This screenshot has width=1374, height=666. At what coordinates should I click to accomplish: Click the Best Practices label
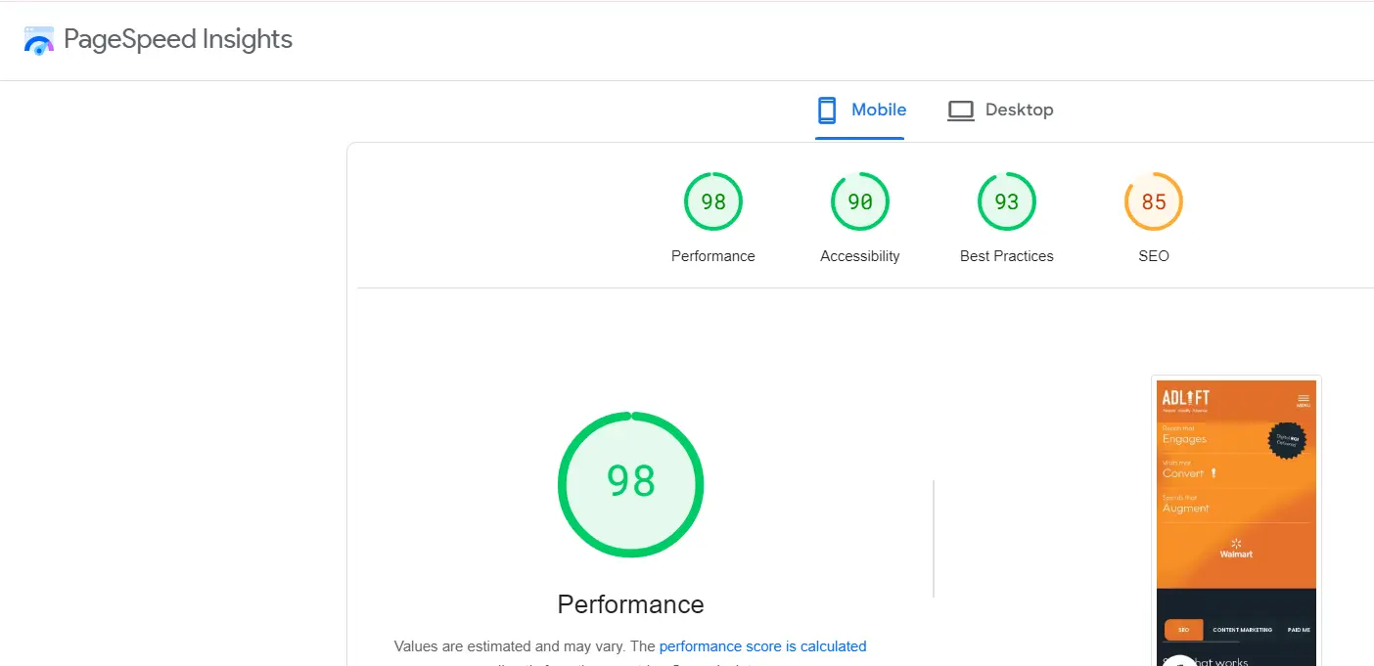(1007, 256)
